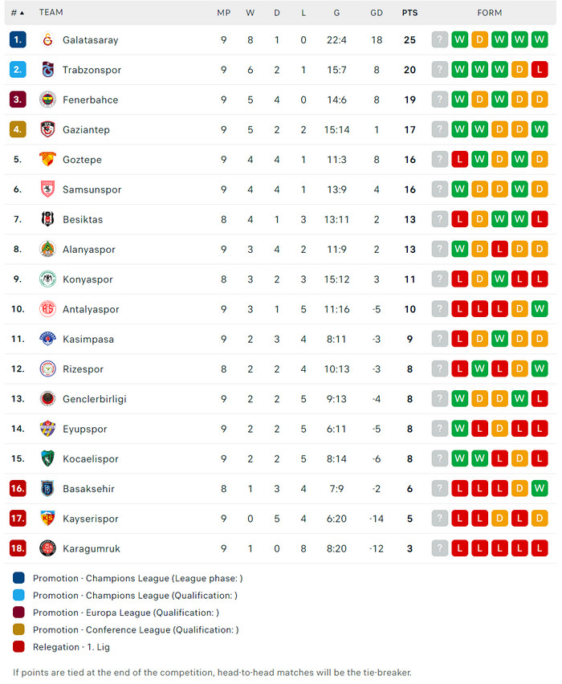Click the Kocaelispor club crest
This screenshot has height=684, width=562.
coord(47,458)
